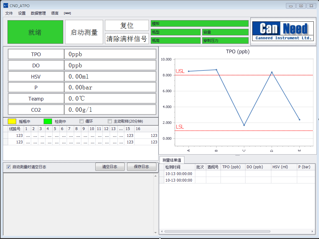Screen dimensions: 319x239
Task: Open the 数据管理 menu
Action: (38, 13)
